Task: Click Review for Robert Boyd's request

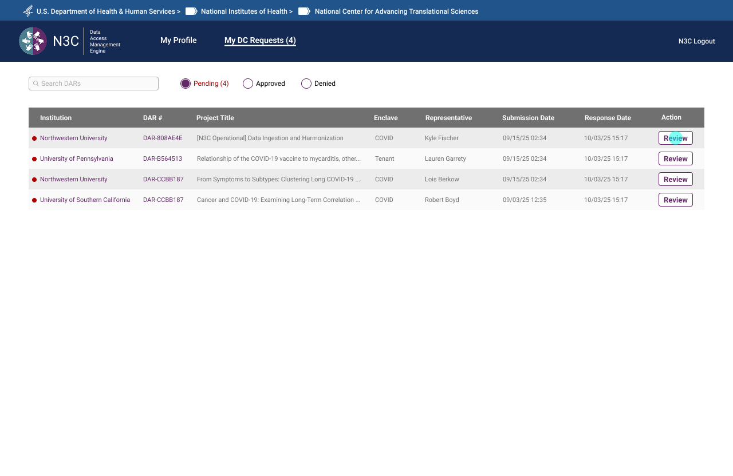Action: click(x=675, y=200)
